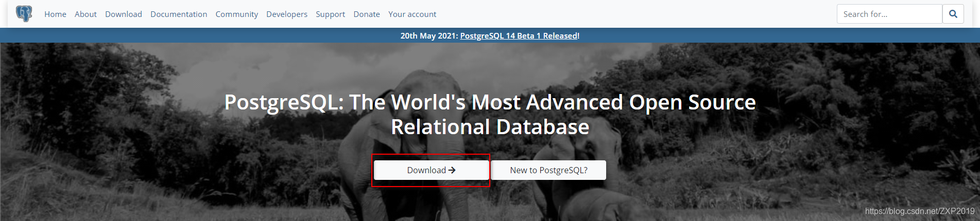Image resolution: width=980 pixels, height=221 pixels.
Task: Click the hero Download button with arrow
Action: point(431,170)
